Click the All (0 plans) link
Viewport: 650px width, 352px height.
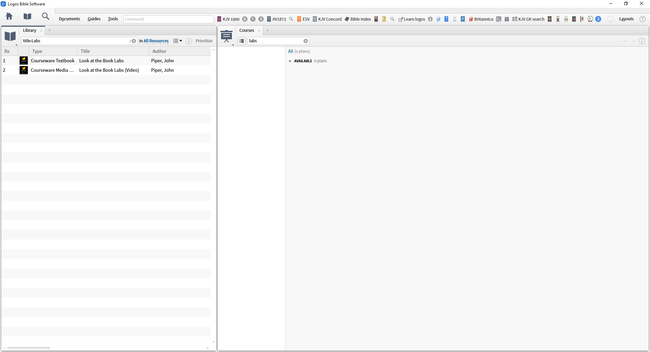coord(299,51)
